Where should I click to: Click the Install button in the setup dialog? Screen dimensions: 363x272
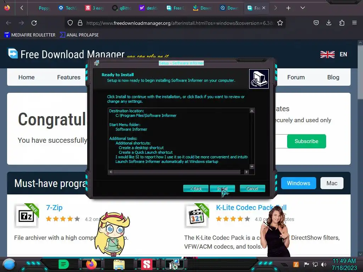click(222, 188)
